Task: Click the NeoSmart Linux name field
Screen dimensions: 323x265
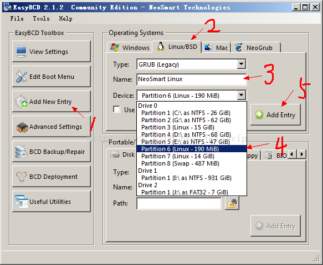Action: [191, 79]
